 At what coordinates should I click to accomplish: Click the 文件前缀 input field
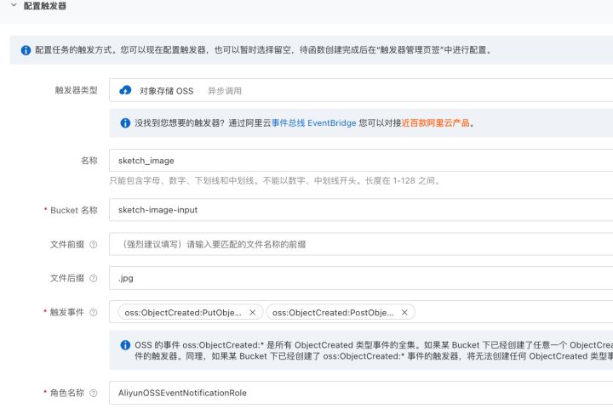[x=361, y=244]
